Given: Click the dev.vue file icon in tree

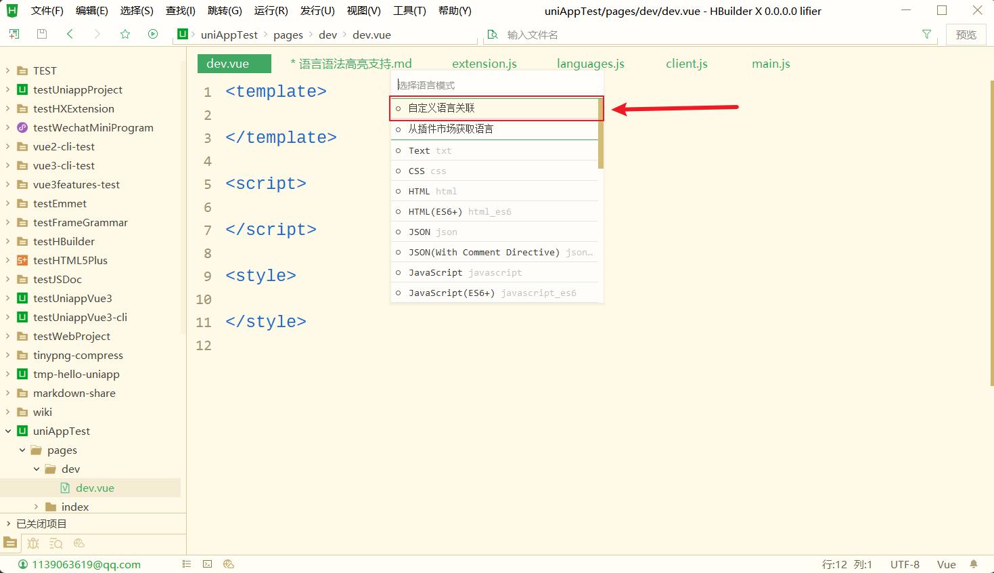Looking at the screenshot, I should (65, 488).
